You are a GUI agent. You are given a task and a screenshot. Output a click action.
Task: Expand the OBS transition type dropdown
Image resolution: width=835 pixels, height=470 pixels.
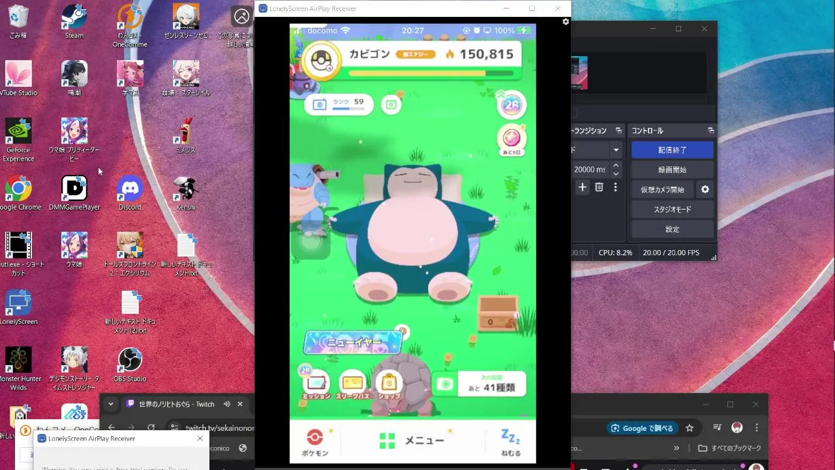pos(616,149)
